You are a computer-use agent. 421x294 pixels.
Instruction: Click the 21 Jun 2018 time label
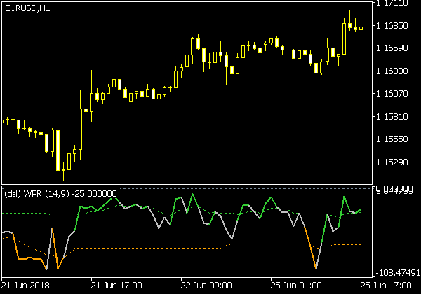point(25,286)
